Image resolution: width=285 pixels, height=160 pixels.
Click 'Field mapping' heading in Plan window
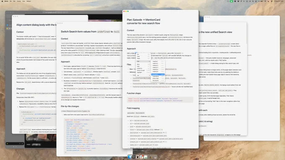pos(133,108)
